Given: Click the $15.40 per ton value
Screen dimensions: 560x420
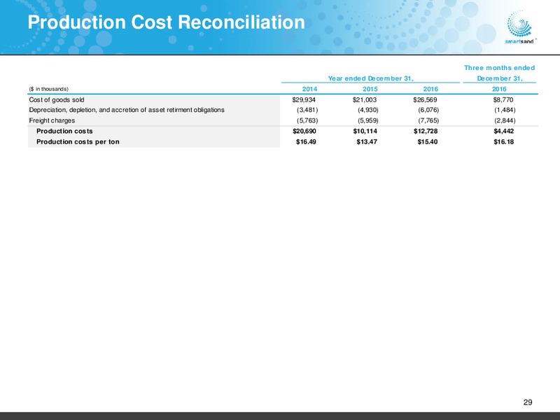Looking at the screenshot, I should click(428, 142).
